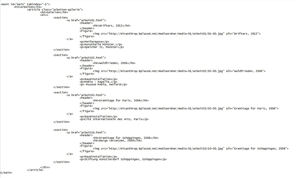The height and width of the screenshot is (178, 296).
Task: Click the arbeit10.html href text
Action: (93, 132)
